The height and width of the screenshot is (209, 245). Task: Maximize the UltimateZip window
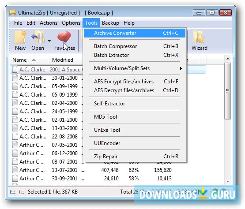tap(212, 13)
